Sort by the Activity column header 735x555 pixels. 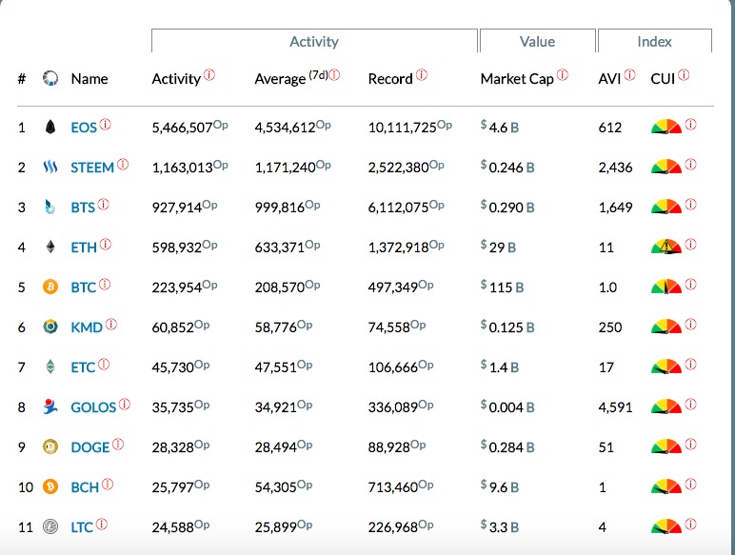point(176,79)
